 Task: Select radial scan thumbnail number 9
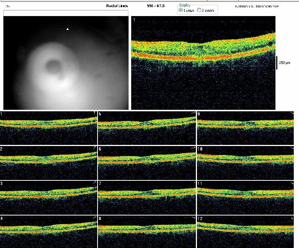(x=245, y=128)
